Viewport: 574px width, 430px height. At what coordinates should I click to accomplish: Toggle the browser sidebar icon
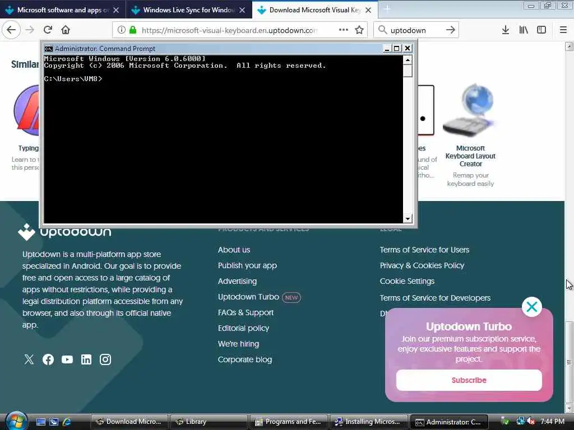pos(541,30)
